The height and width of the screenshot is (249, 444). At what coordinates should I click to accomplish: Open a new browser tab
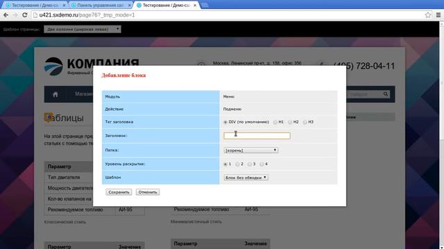click(x=205, y=6)
